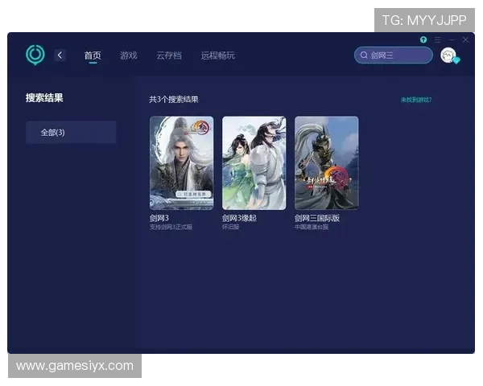Minimize the window
This screenshot has width=483, height=386.
(452, 39)
